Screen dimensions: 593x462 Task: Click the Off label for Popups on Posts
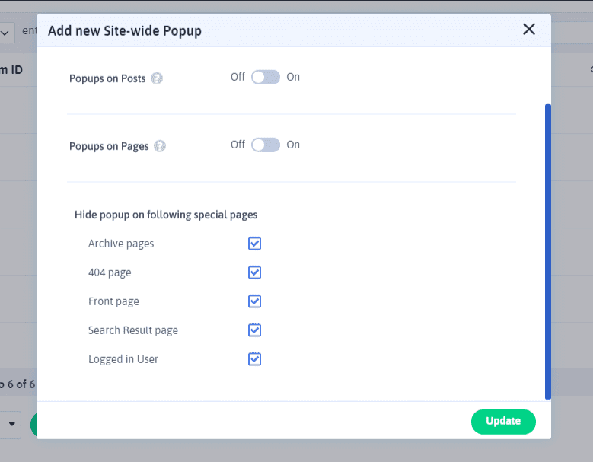point(238,78)
